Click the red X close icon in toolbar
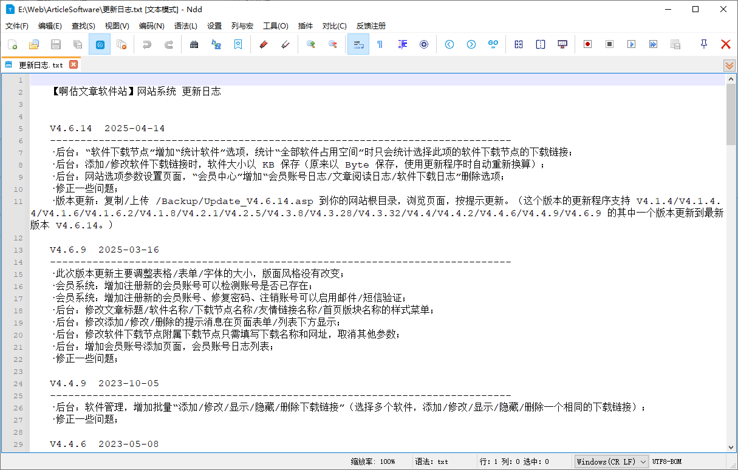Viewport: 738px width, 470px height. pos(725,44)
